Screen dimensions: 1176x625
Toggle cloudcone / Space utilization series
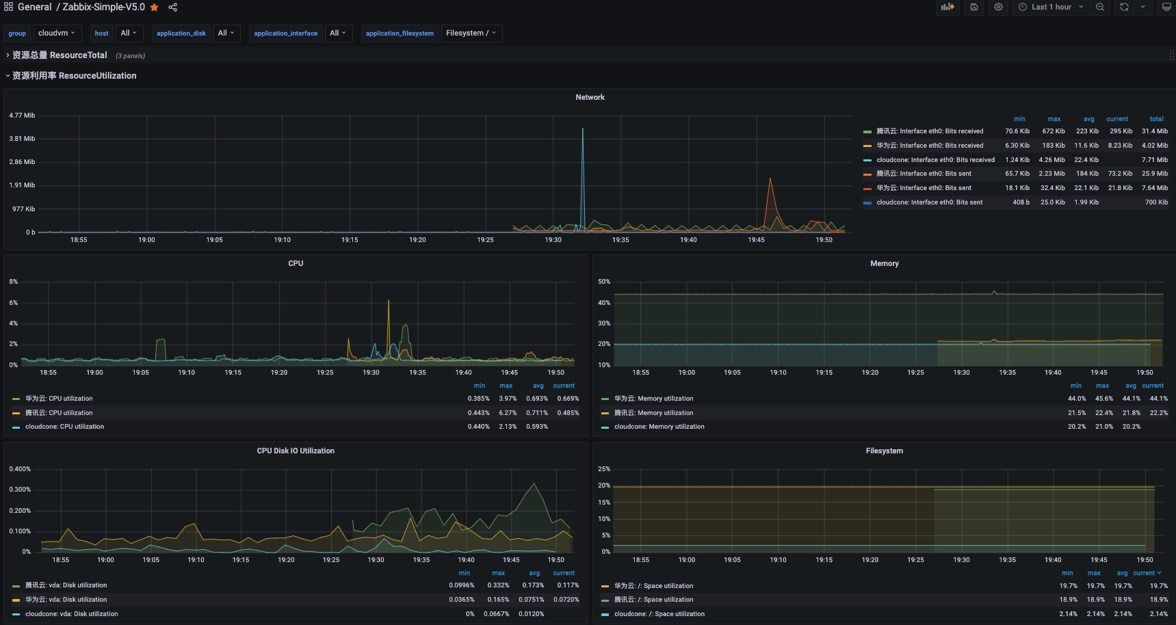coord(659,614)
